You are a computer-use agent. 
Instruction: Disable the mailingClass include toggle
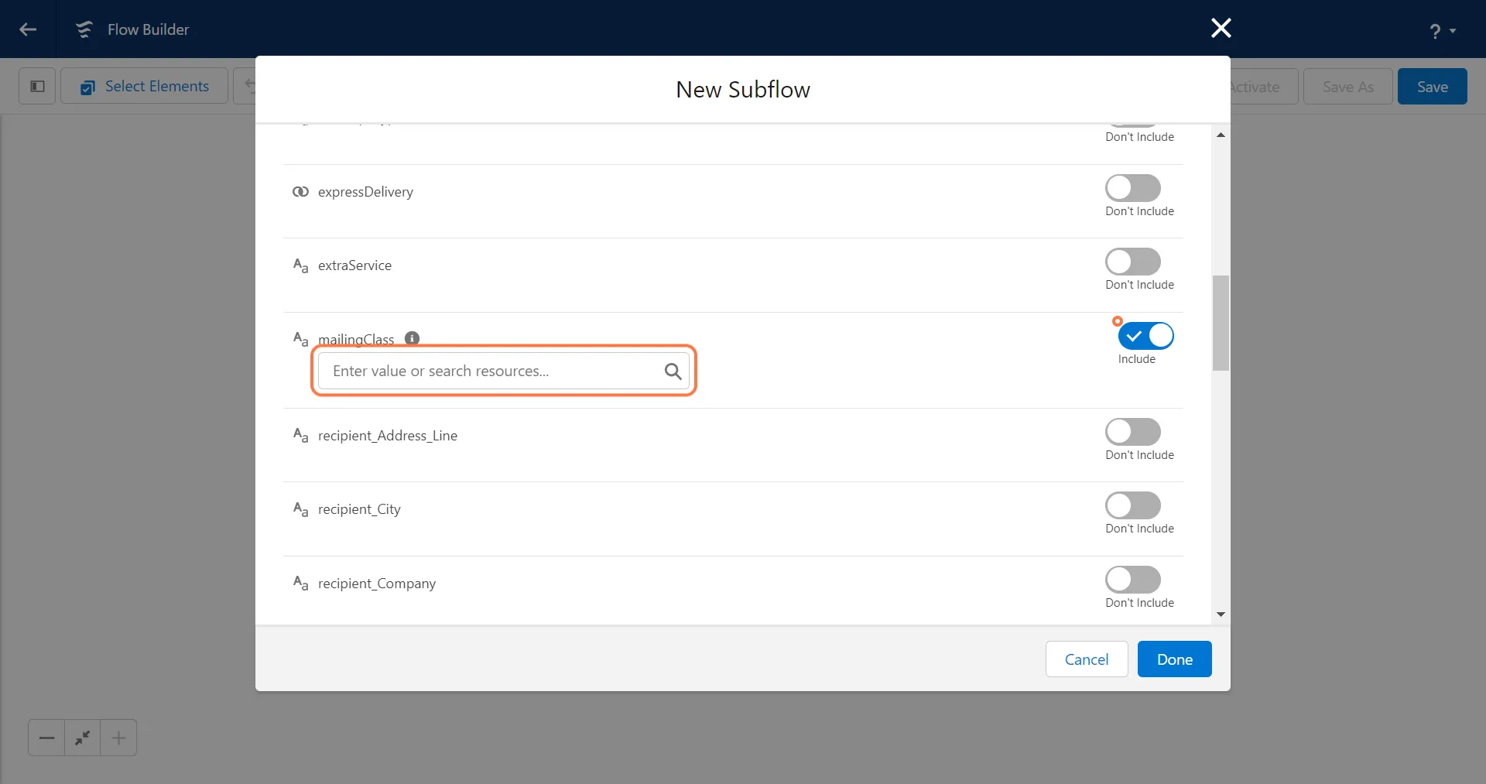tap(1145, 336)
